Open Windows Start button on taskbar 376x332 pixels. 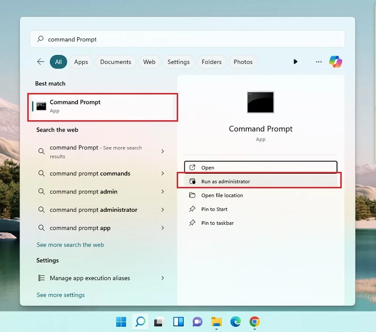(x=121, y=322)
